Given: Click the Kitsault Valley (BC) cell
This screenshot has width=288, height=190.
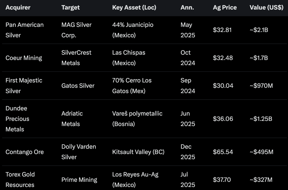Looking at the screenshot, I should click(x=138, y=152).
